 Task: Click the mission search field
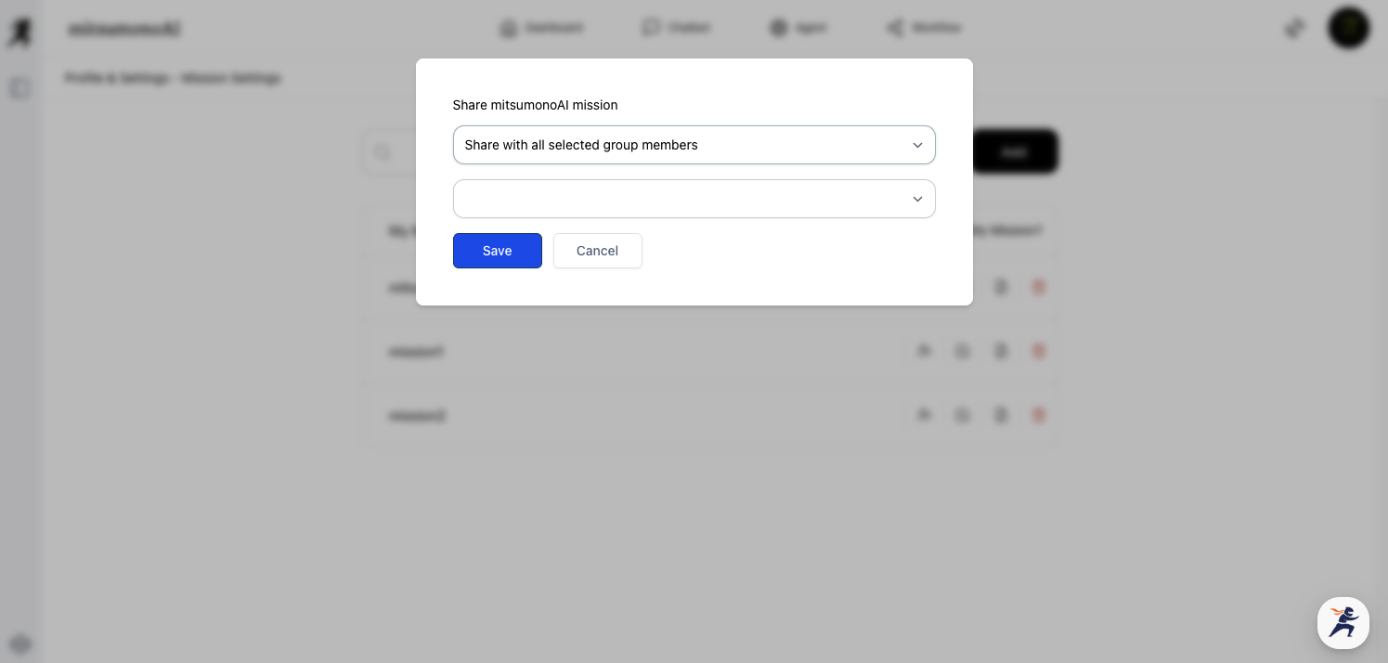coord(390,152)
